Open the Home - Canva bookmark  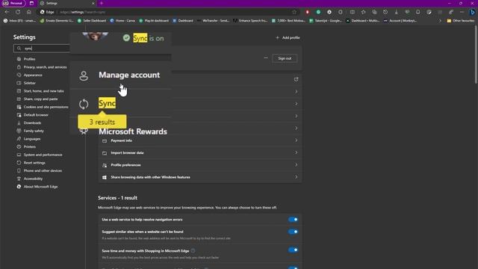(122, 21)
